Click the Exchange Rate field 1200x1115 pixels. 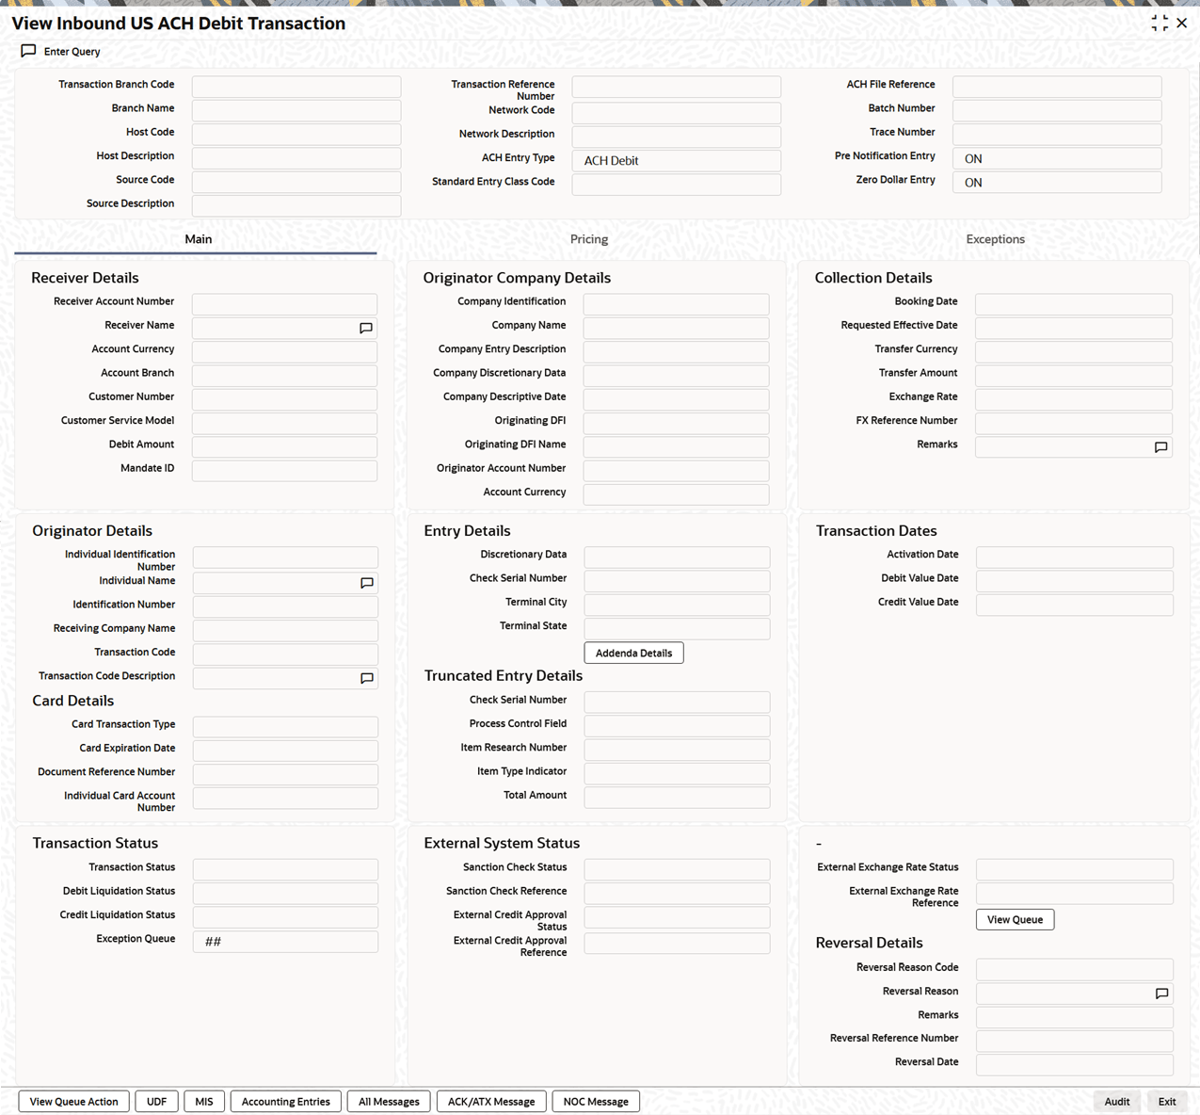1074,399
